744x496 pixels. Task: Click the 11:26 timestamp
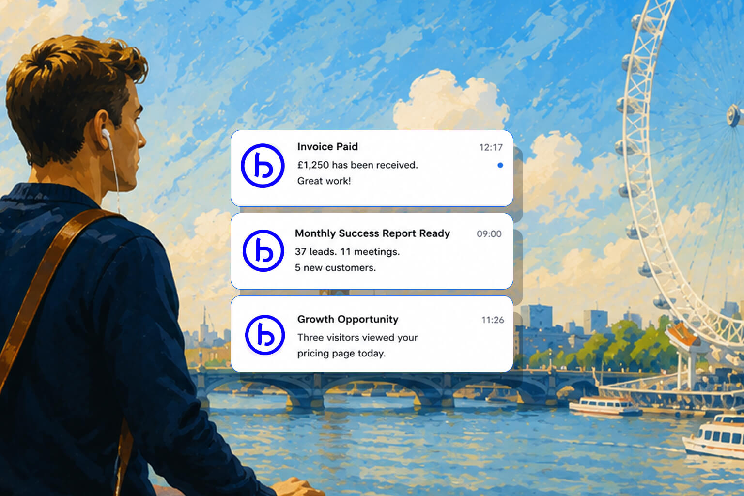coord(493,320)
